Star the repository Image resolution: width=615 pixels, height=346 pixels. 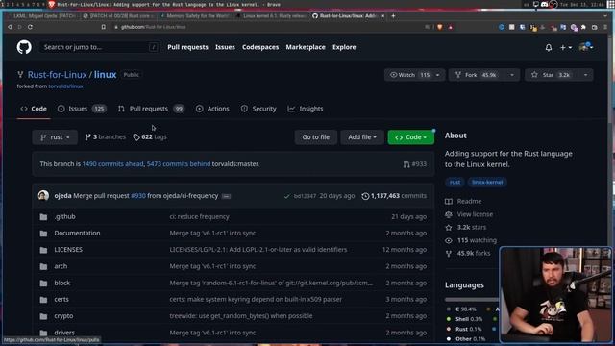552,75
